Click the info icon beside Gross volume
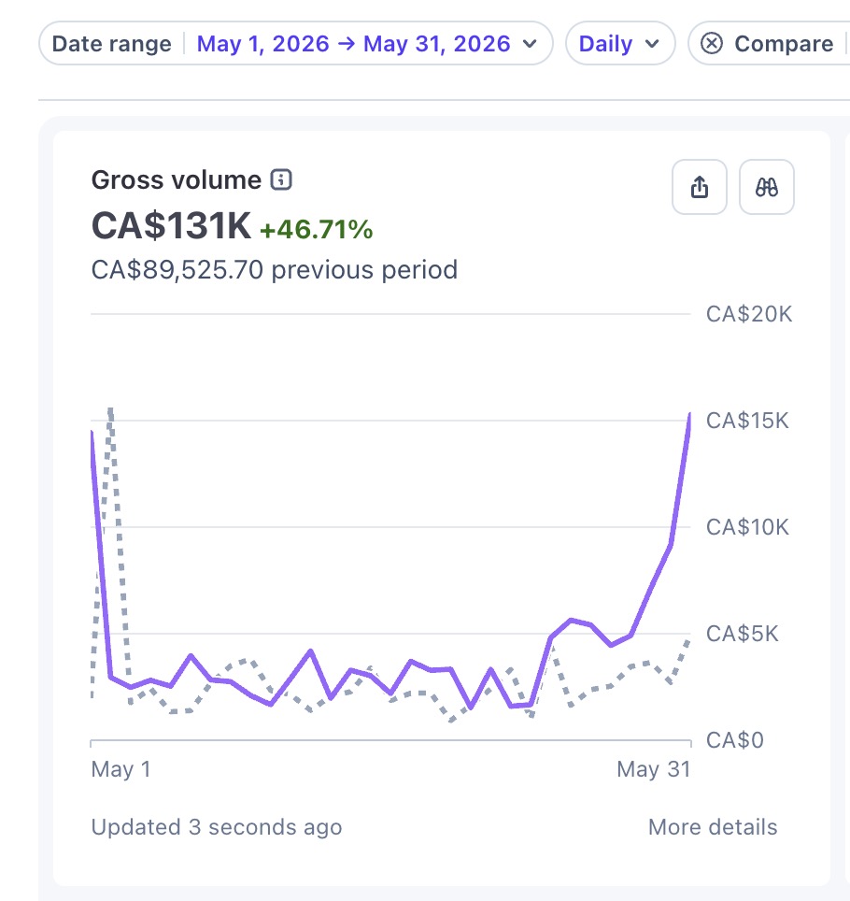 coord(281,179)
